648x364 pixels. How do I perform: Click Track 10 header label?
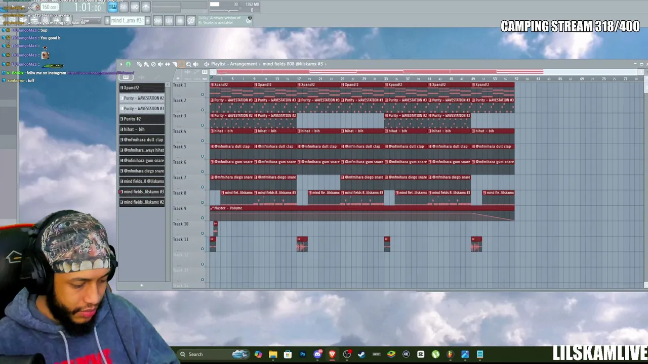point(181,224)
